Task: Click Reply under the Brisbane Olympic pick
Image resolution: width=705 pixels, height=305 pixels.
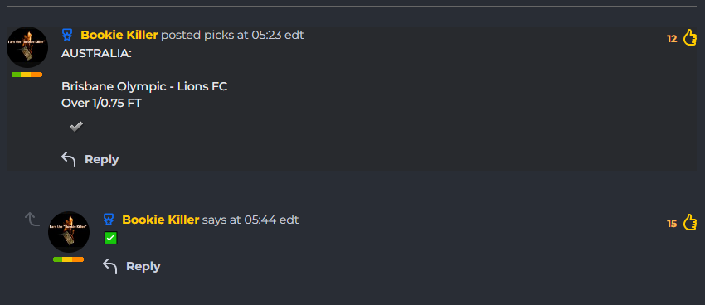Action: tap(102, 159)
